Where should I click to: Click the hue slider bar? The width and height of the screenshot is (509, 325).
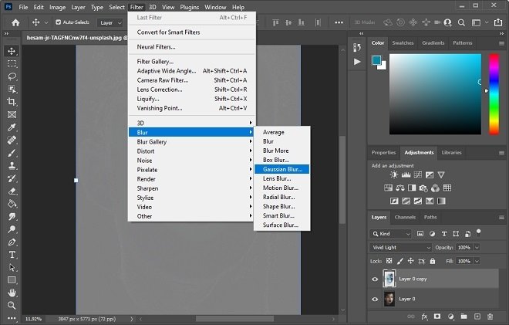(494, 94)
